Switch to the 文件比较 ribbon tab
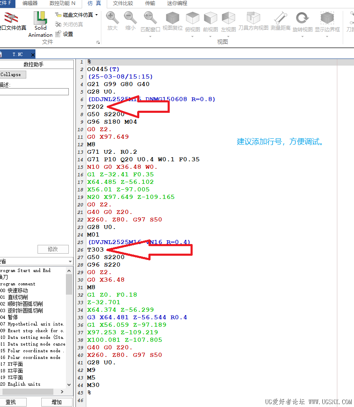The height and width of the screenshot is (407, 354). click(123, 3)
